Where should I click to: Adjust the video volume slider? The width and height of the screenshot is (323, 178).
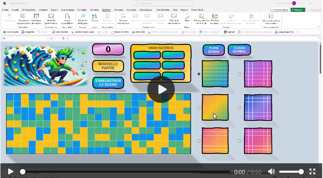pos(290,171)
